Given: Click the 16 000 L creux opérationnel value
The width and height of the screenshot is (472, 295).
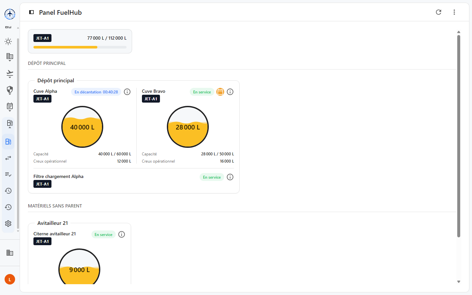Looking at the screenshot, I should [x=227, y=161].
